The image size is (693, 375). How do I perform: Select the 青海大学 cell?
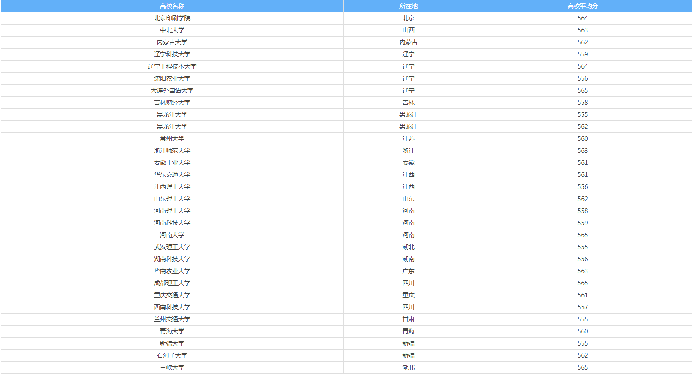[x=172, y=331]
